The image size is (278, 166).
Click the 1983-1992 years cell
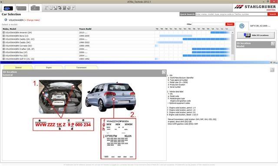pos(84,59)
